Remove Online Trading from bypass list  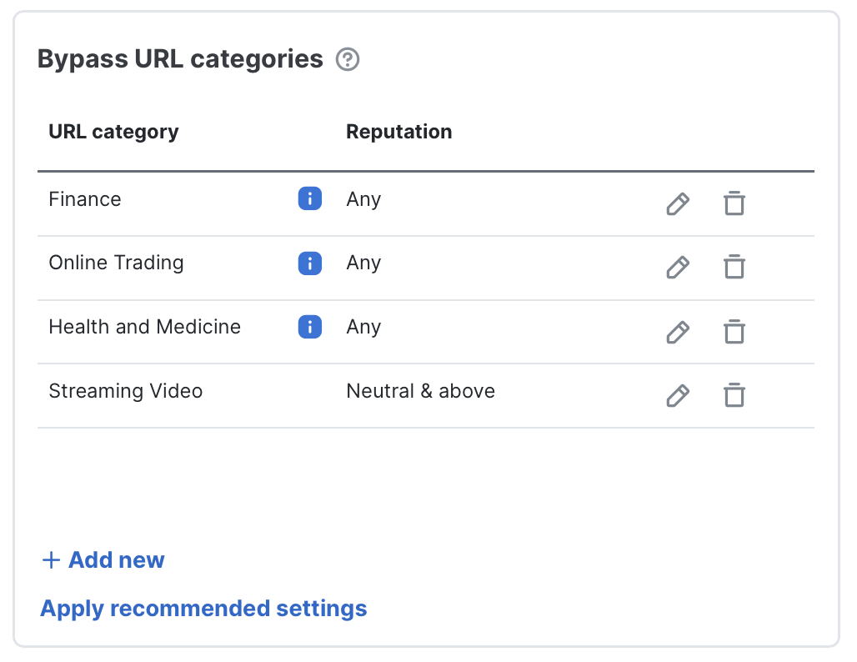734,267
